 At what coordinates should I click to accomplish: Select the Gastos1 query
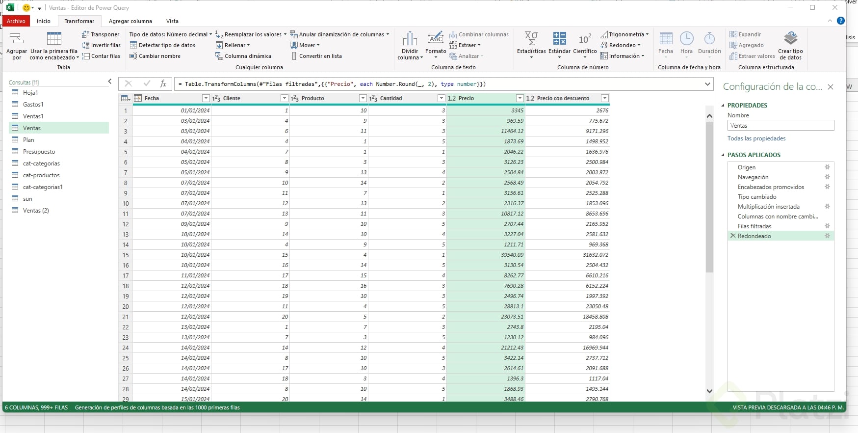pyautogui.click(x=59, y=105)
